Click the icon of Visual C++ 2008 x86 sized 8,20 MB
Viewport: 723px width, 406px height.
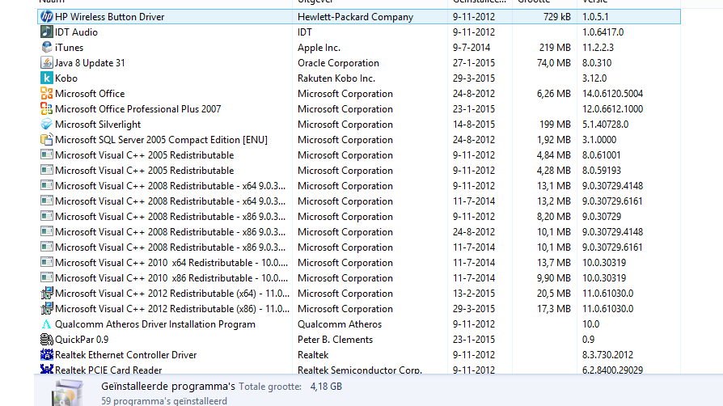click(x=47, y=217)
